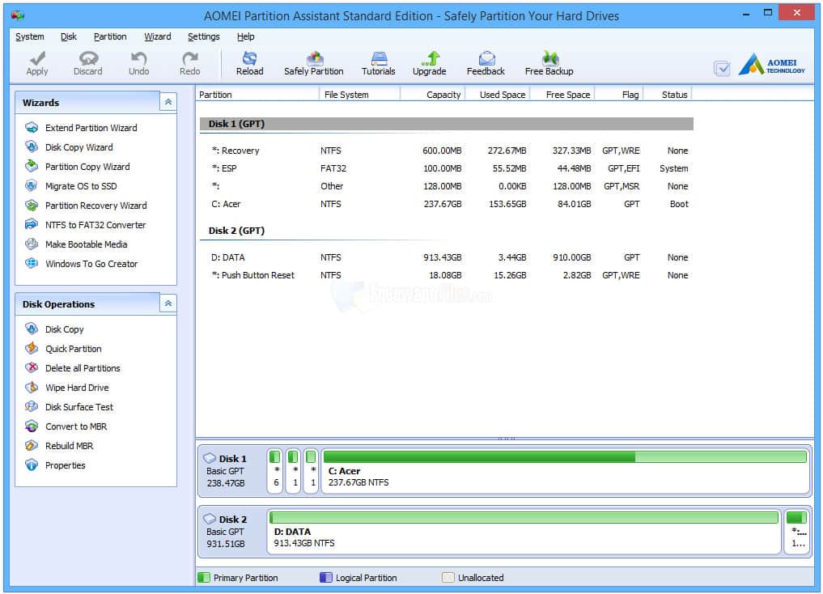Click the Discard toolbar icon

87,62
